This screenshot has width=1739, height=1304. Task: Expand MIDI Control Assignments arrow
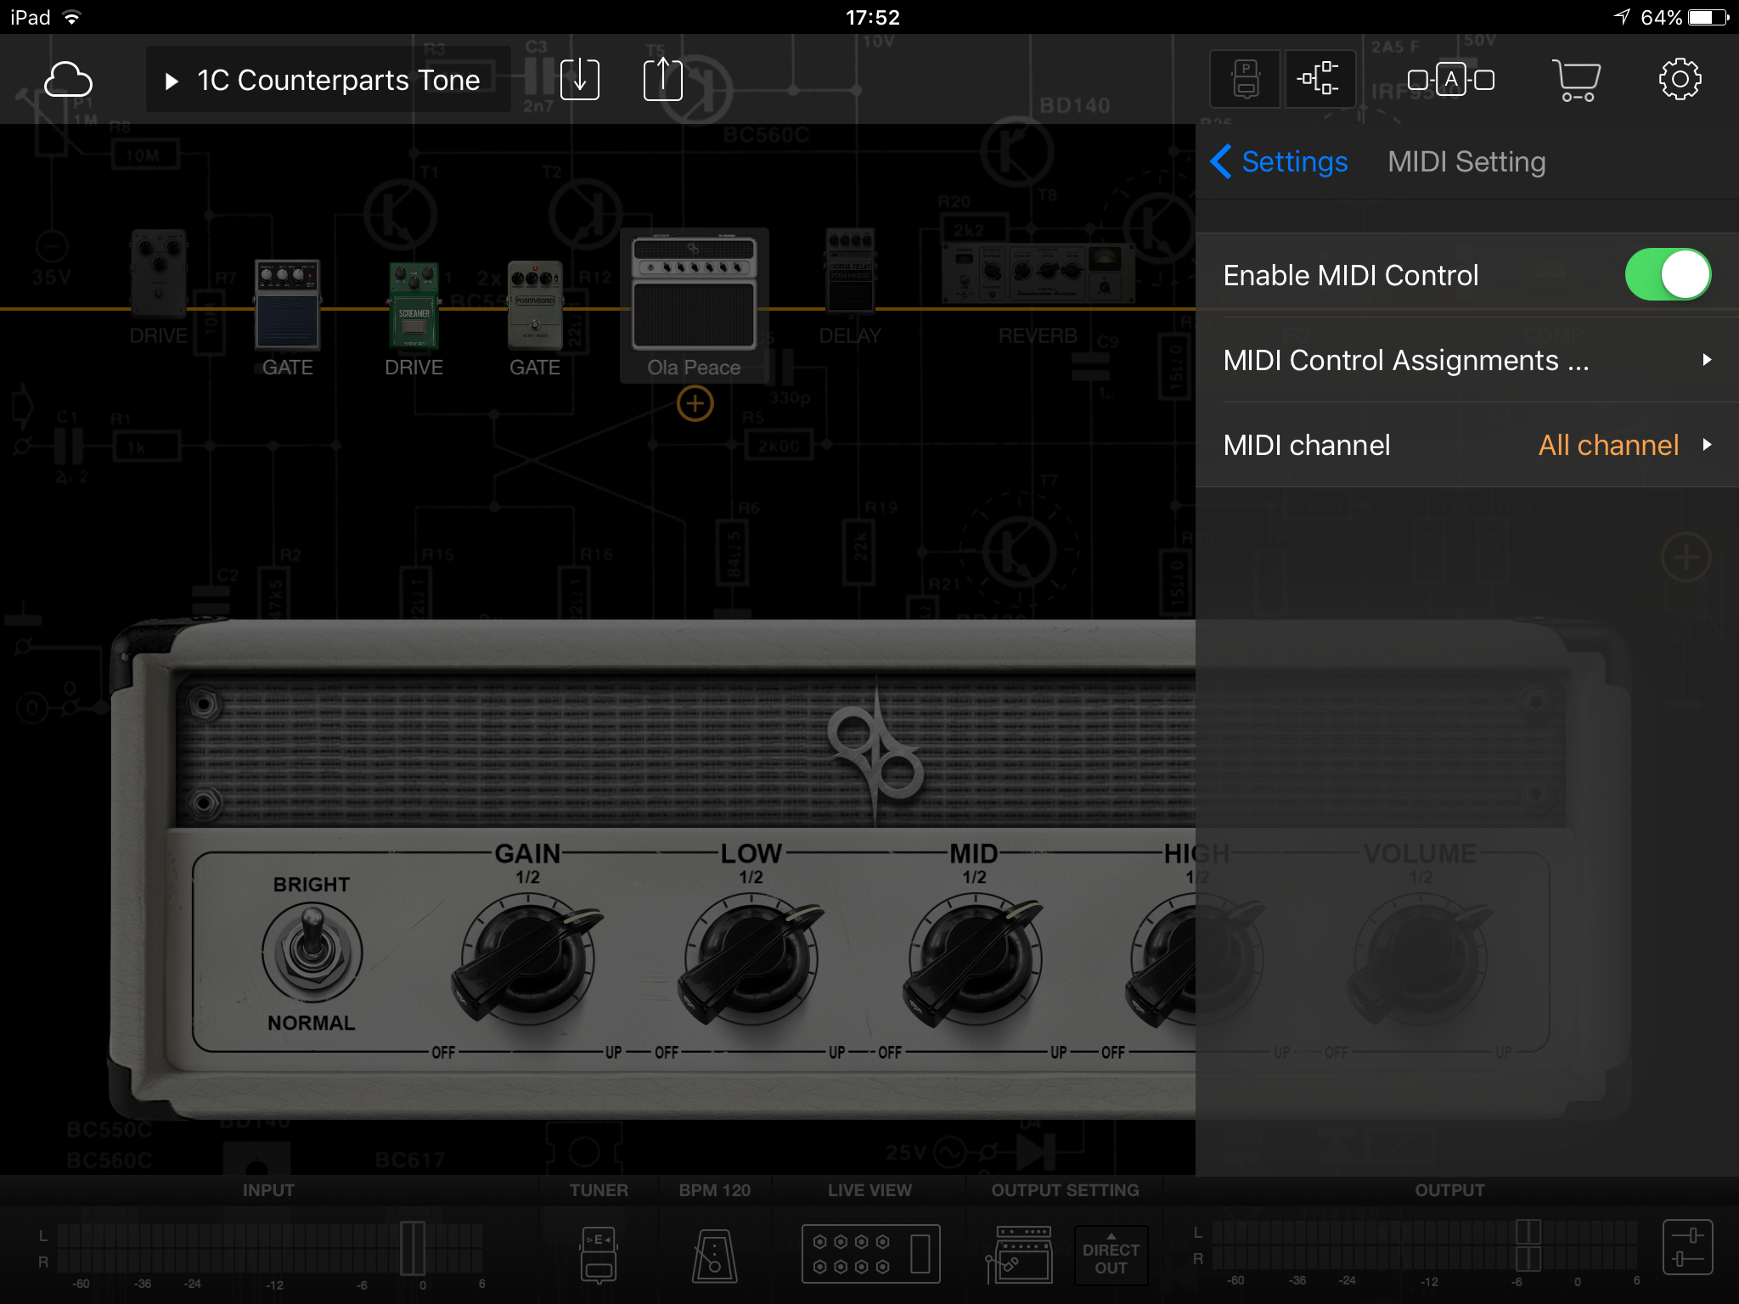(x=1707, y=360)
